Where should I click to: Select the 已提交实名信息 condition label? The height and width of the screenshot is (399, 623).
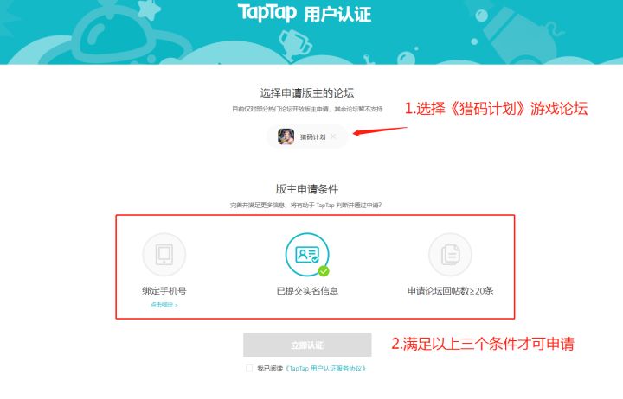pos(307,291)
